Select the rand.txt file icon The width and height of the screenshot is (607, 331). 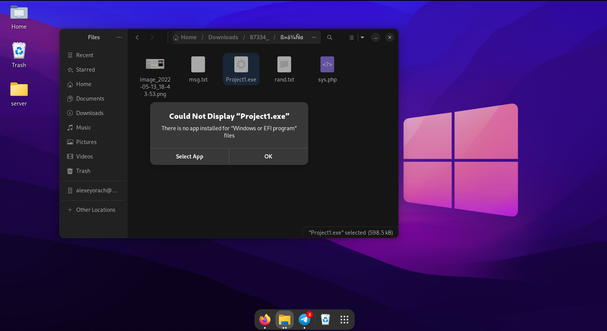284,64
